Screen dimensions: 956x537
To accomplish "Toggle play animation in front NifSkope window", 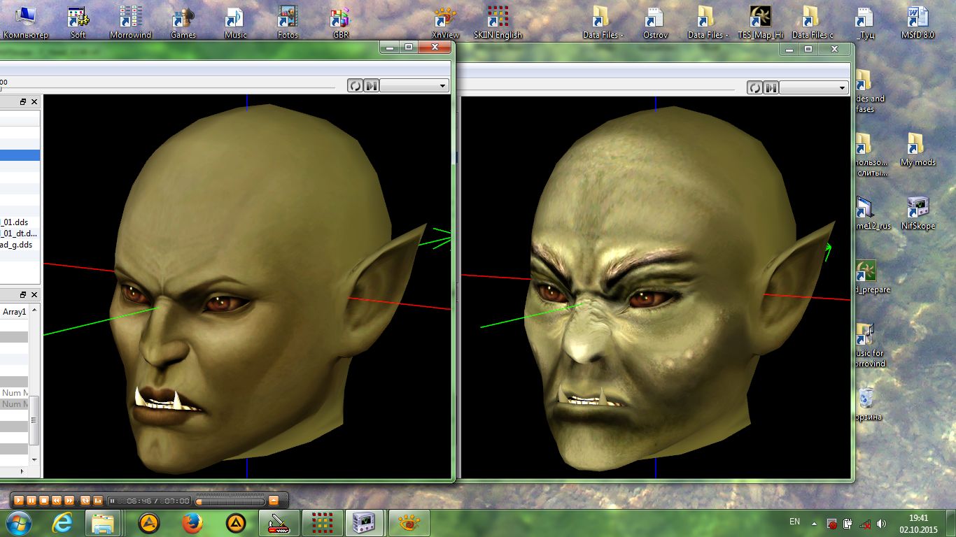I will coord(371,85).
